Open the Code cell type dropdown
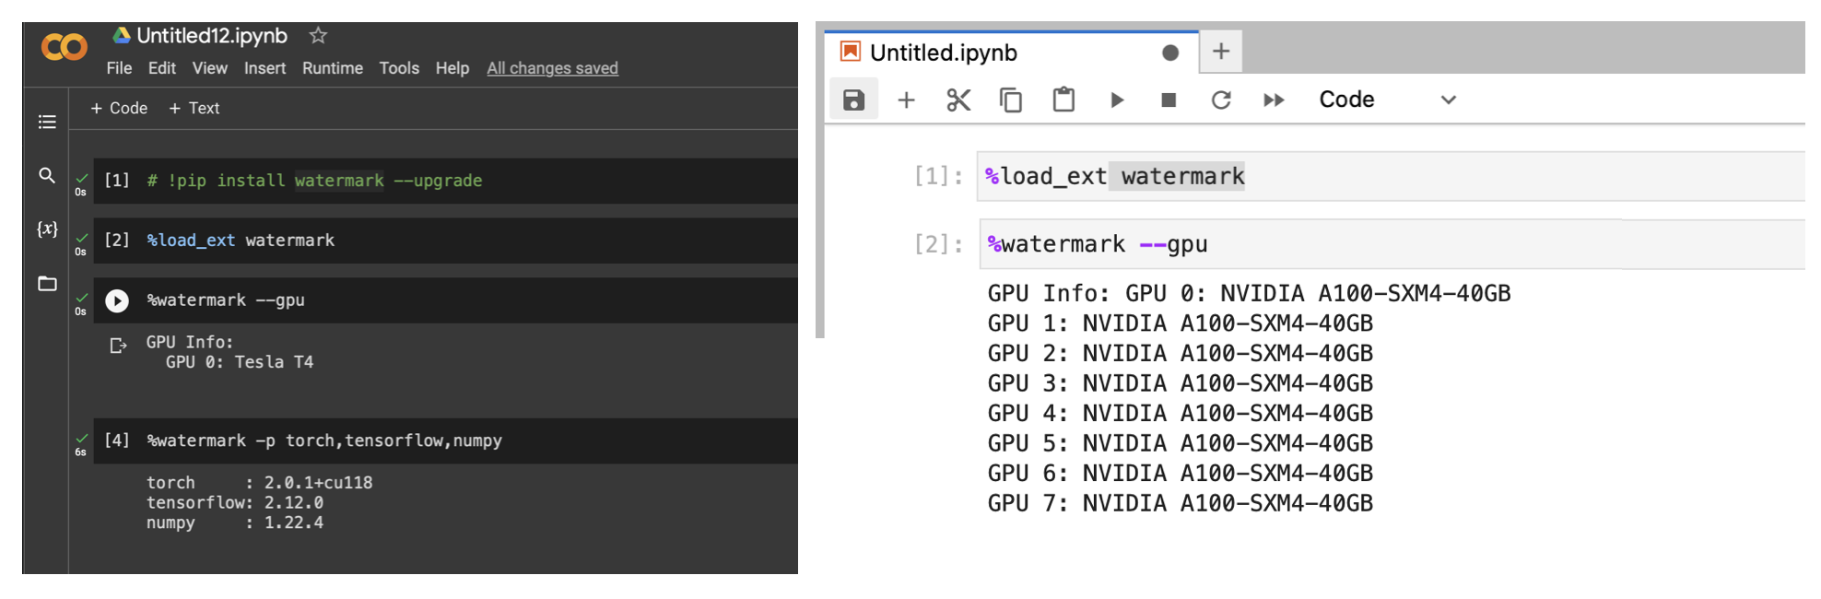This screenshot has height=599, width=1821. pyautogui.click(x=1387, y=100)
